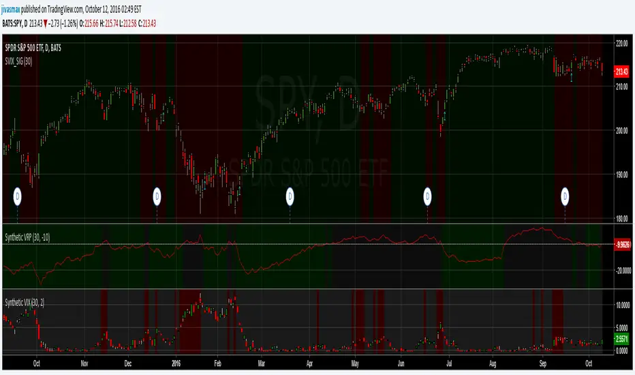635x375 pixels.
Task: Open the jivasmax author profile link
Action: [10, 9]
